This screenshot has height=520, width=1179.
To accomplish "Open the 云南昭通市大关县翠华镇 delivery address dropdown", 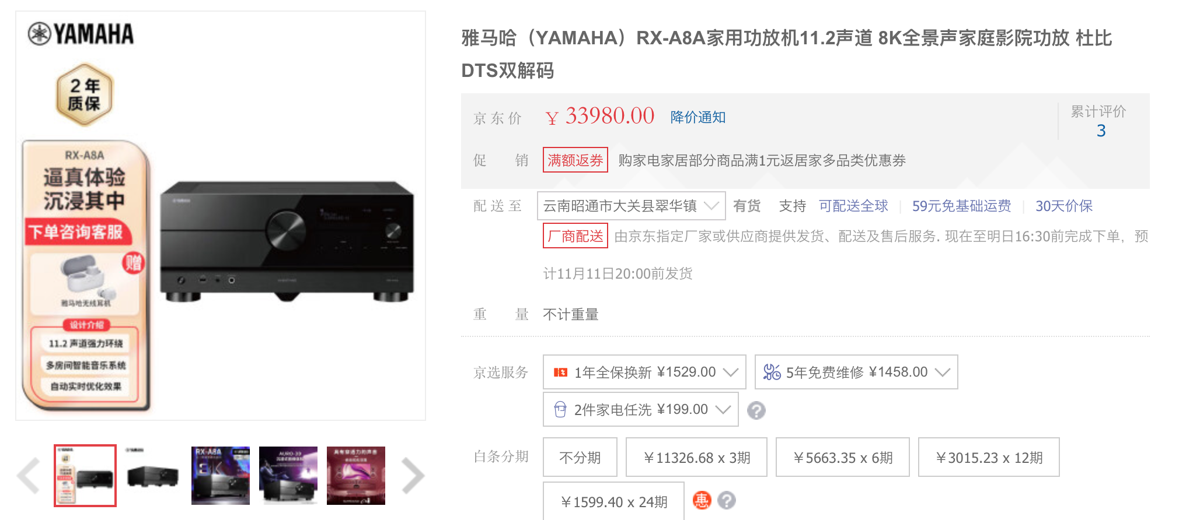I will pyautogui.click(x=632, y=206).
